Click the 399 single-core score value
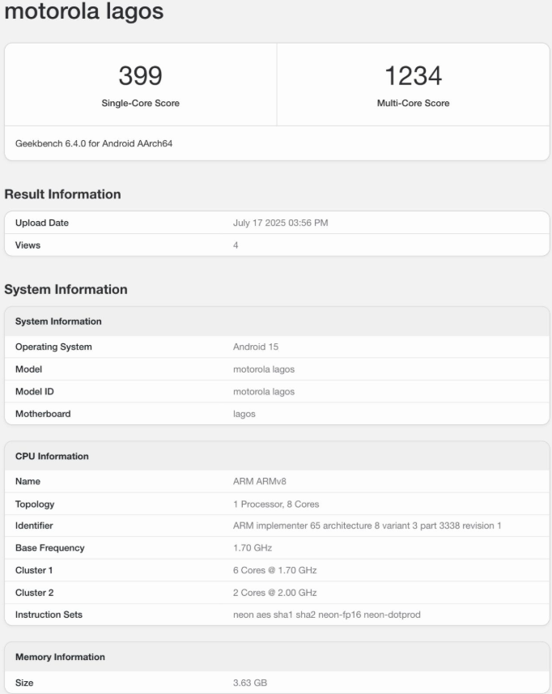Viewport: 552px width, 694px height. (140, 76)
